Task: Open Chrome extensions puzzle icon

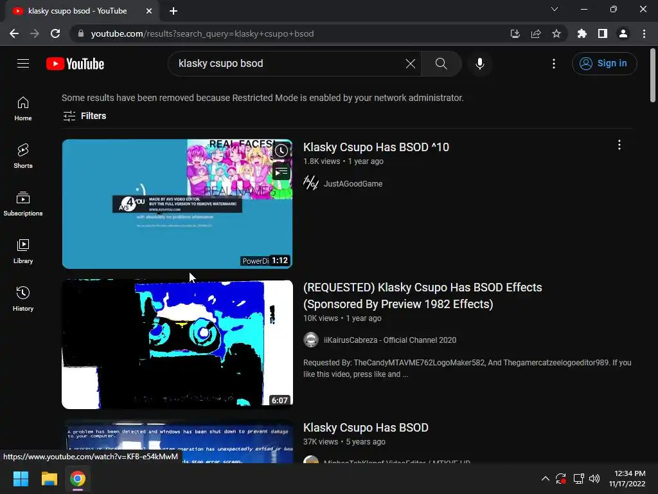Action: (x=582, y=33)
